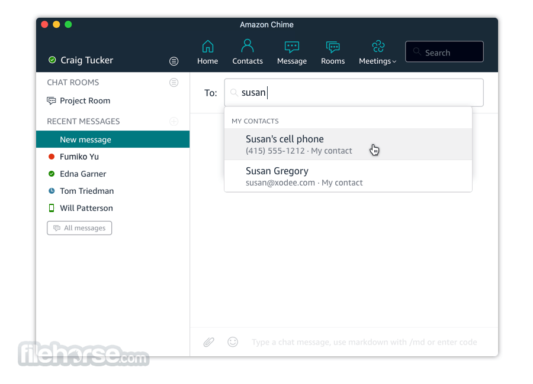Image resolution: width=533 pixels, height=384 pixels.
Task: Click the MY CONTACTS dropdown header
Action: pos(255,121)
